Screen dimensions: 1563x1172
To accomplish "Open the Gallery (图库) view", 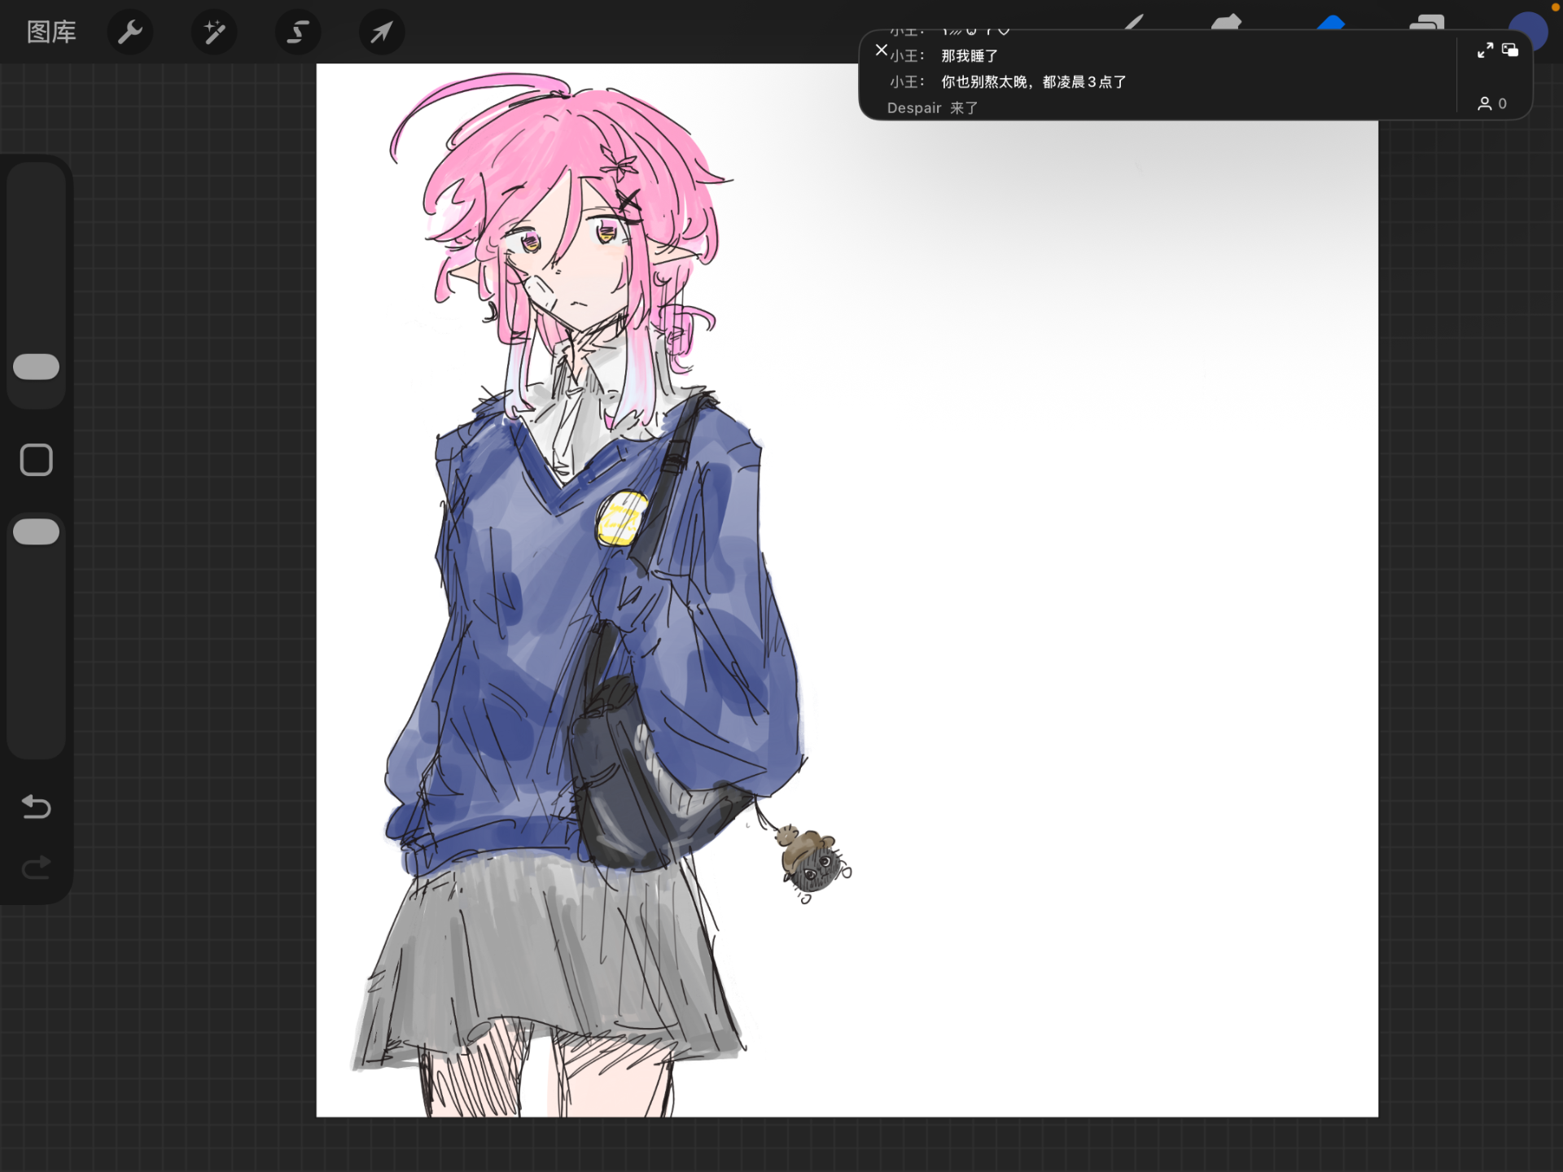I will click(x=51, y=33).
